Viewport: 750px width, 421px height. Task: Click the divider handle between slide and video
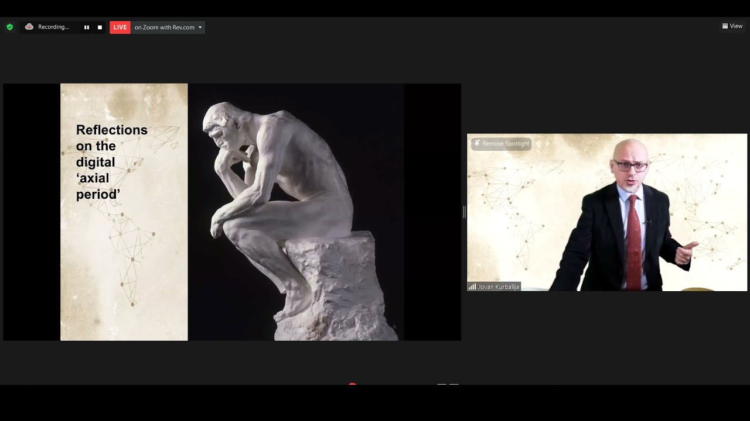coord(464,212)
